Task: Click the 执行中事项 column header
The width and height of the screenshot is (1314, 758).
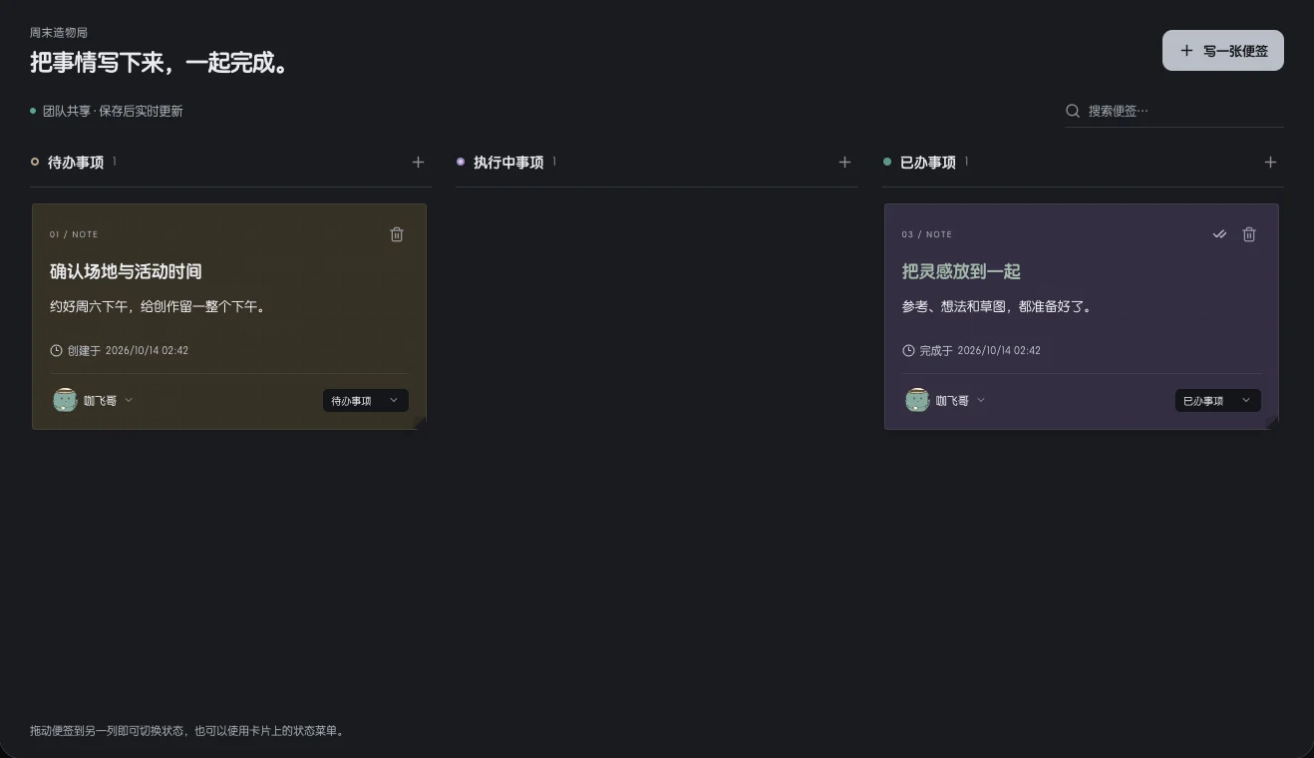Action: point(508,162)
